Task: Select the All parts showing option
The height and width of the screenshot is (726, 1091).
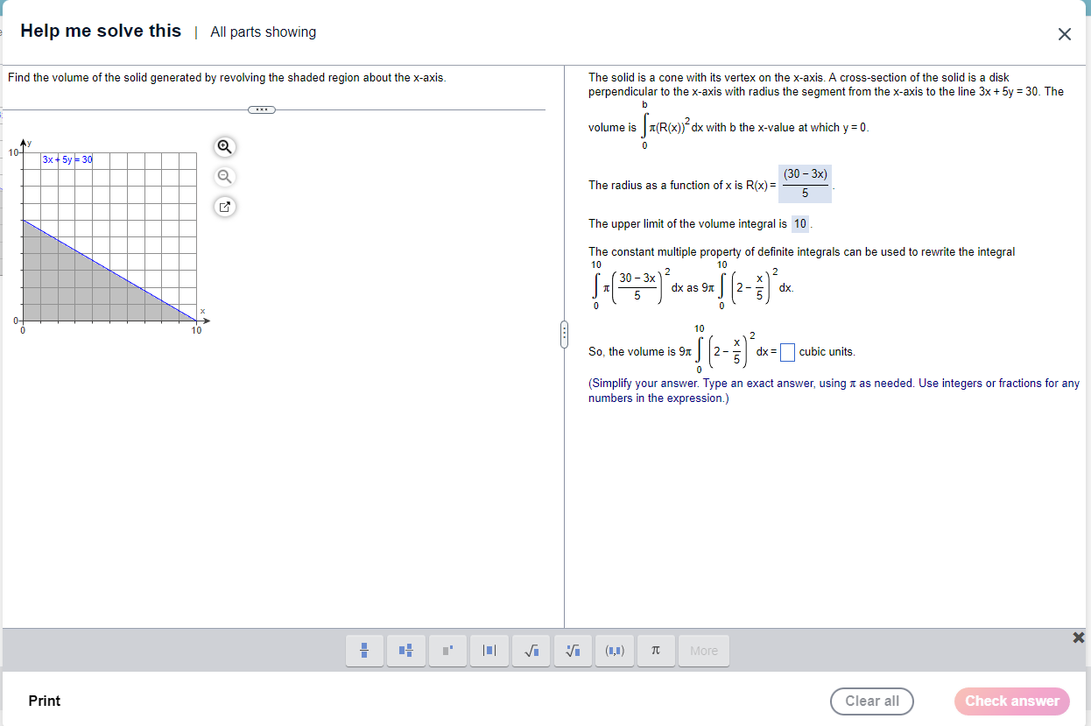Action: pos(263,32)
